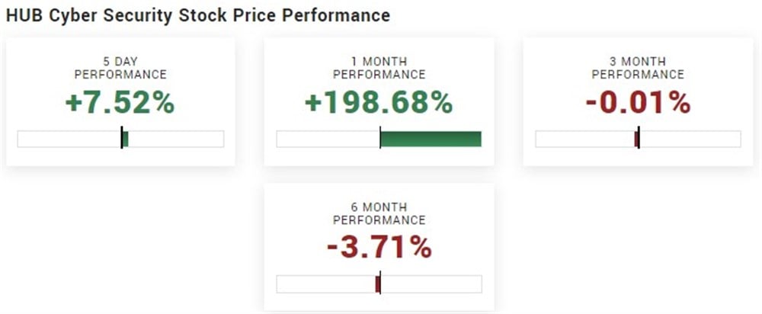The image size is (762, 314).
Task: Select the 3 Month Performance label
Action: pyautogui.click(x=638, y=68)
